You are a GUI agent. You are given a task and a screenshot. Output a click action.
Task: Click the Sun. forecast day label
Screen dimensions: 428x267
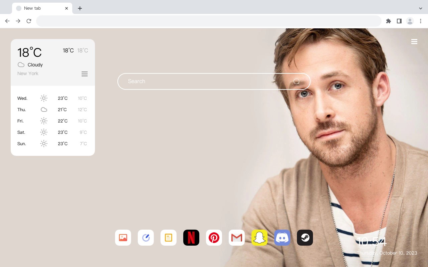point(22,144)
